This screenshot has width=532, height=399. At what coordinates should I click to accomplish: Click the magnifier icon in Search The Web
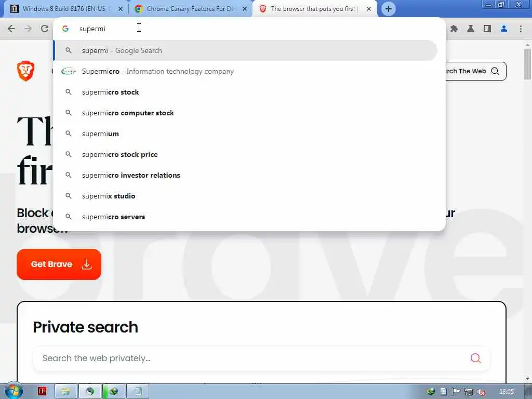coord(495,71)
